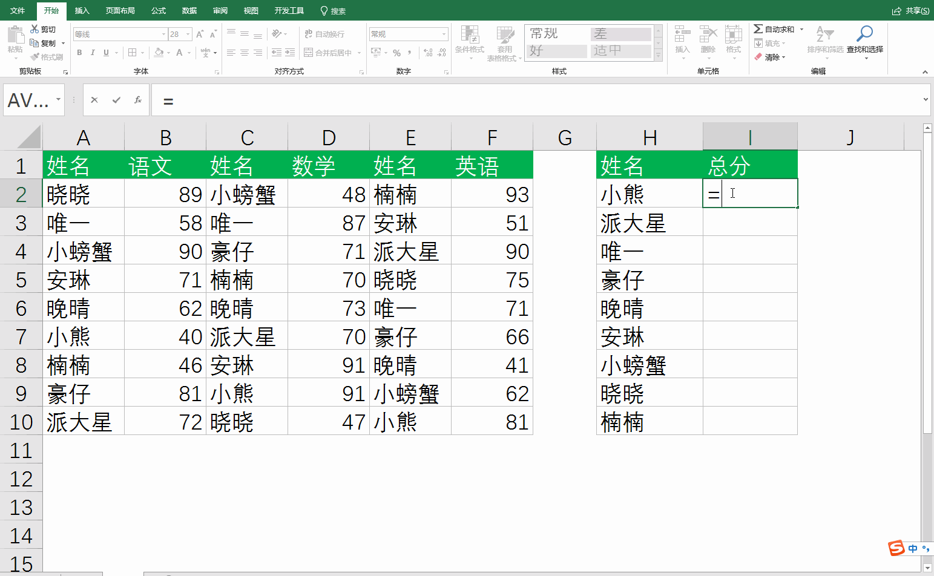The image size is (934, 576).
Task: Switch to the Data (数据) tab
Action: [x=189, y=10]
